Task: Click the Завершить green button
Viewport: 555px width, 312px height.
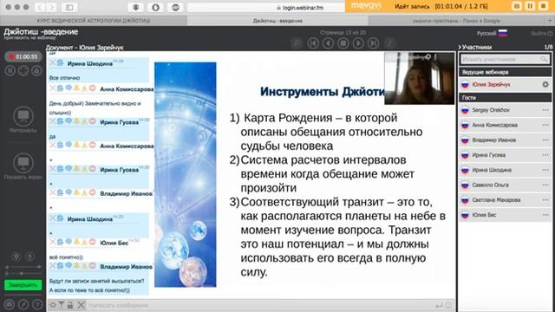Action: click(23, 285)
